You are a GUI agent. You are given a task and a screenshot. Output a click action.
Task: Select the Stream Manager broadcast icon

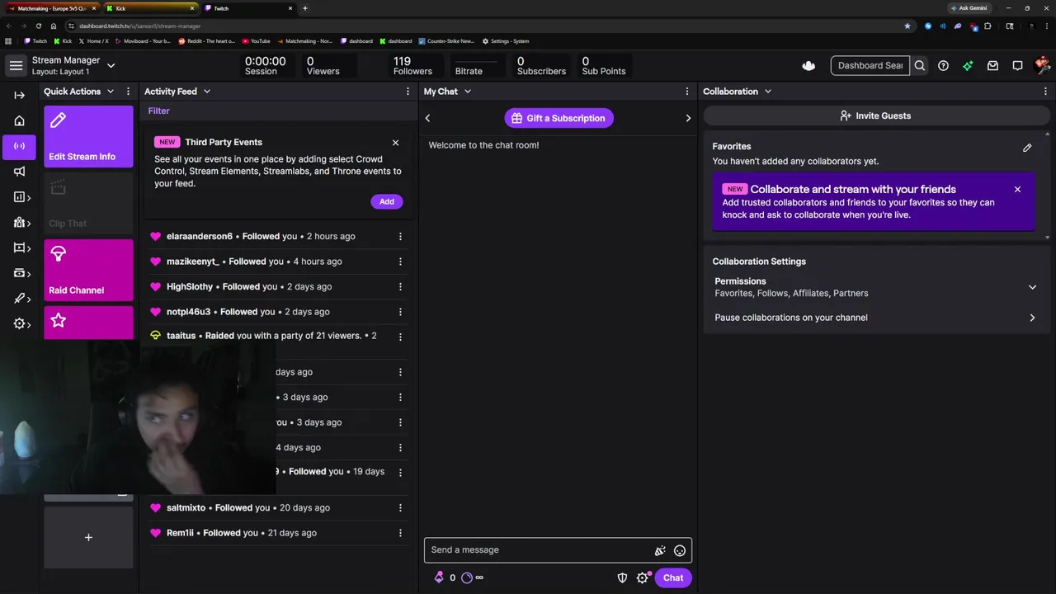pyautogui.click(x=19, y=146)
